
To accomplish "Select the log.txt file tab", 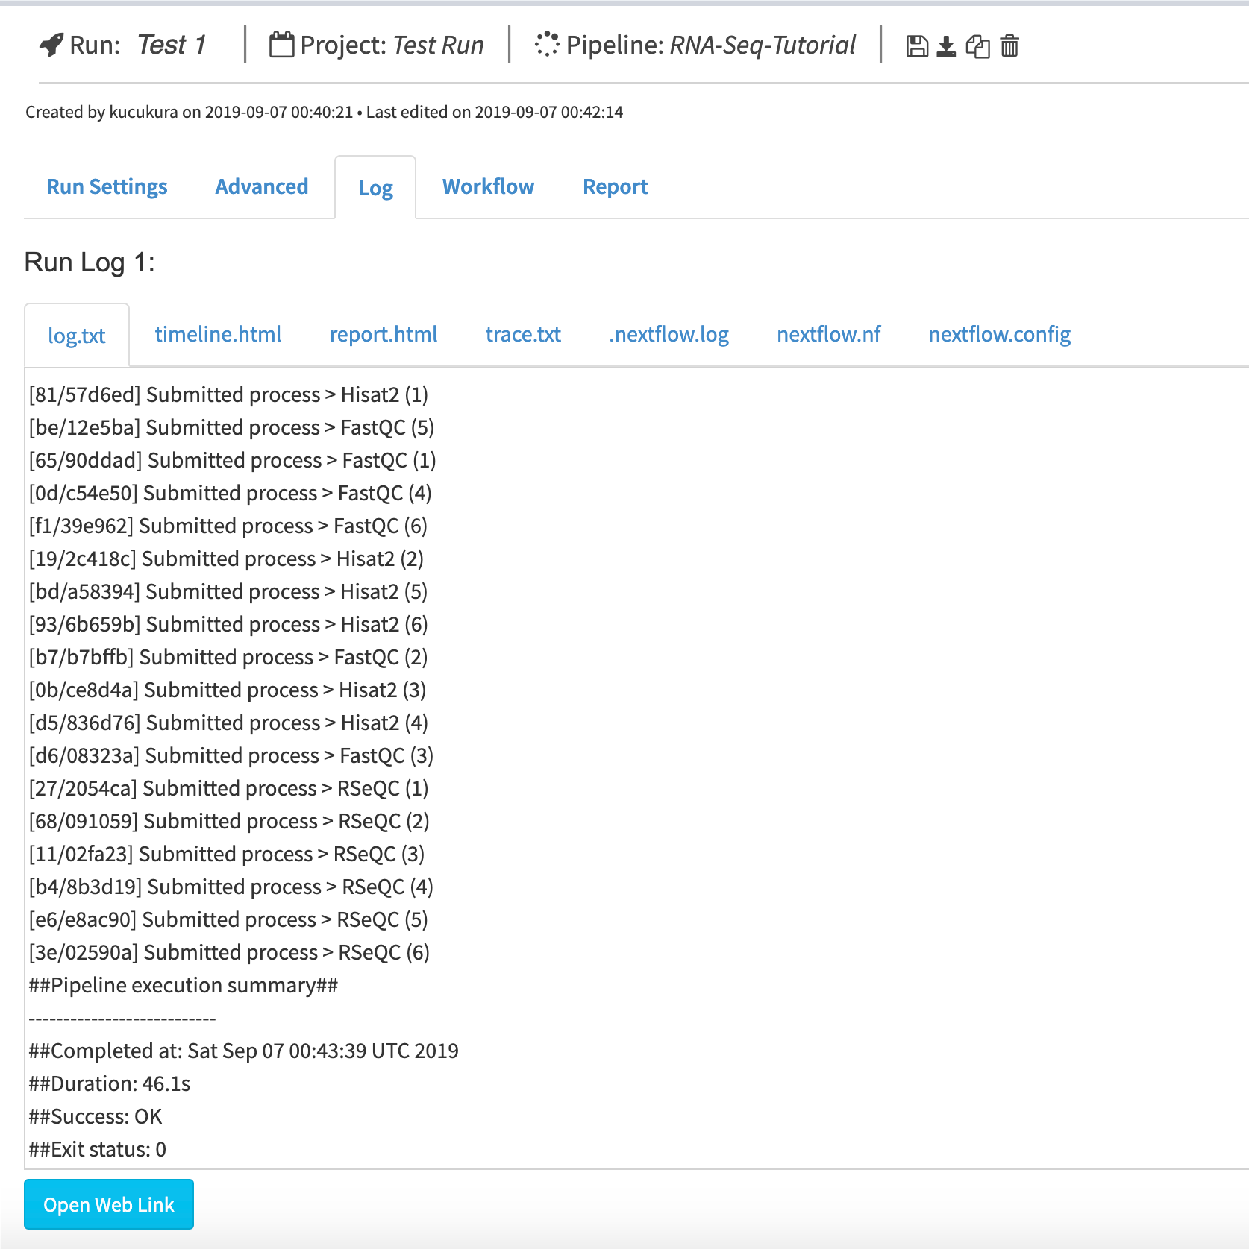I will (77, 336).
